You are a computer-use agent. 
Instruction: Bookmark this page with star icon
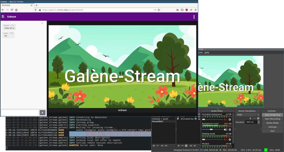click(159, 10)
